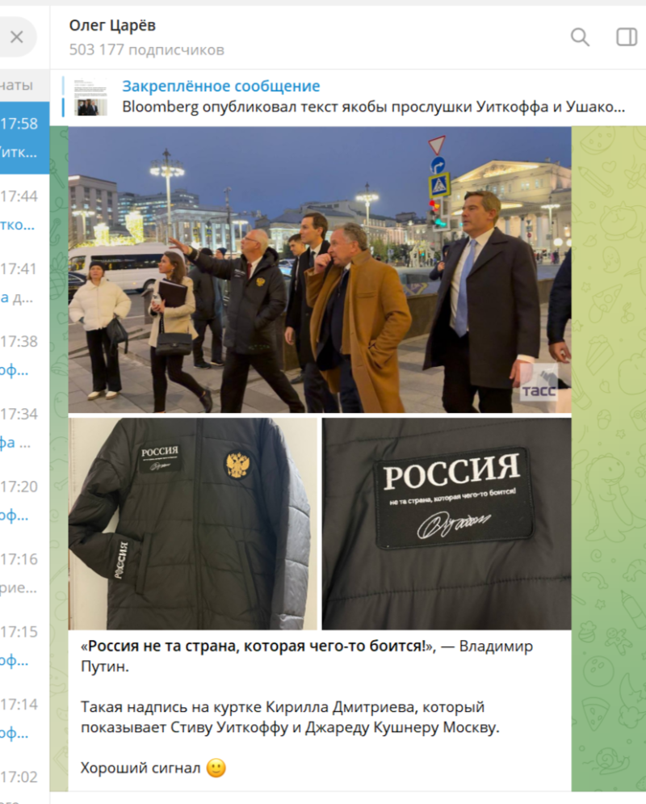Screen dimensions: 646x804
Task: Click the subscriber count under channel name
Action: click(146, 50)
